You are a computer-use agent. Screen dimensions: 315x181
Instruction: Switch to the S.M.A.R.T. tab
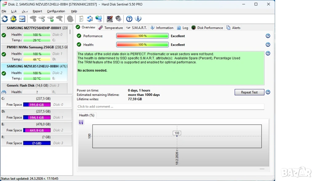coord(137,28)
